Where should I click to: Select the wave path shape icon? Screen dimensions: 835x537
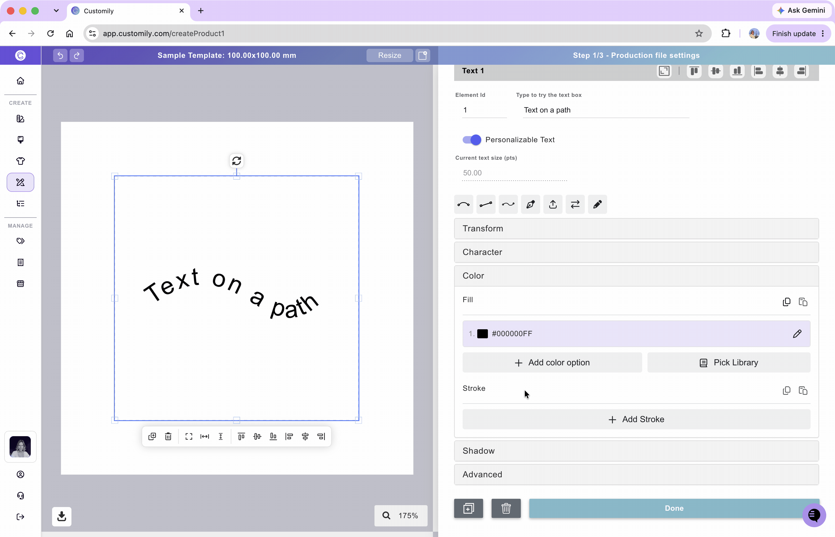(x=508, y=204)
